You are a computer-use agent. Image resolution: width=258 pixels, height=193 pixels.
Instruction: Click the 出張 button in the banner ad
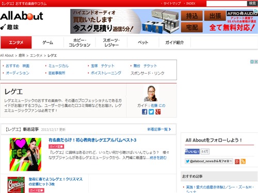click(215, 16)
